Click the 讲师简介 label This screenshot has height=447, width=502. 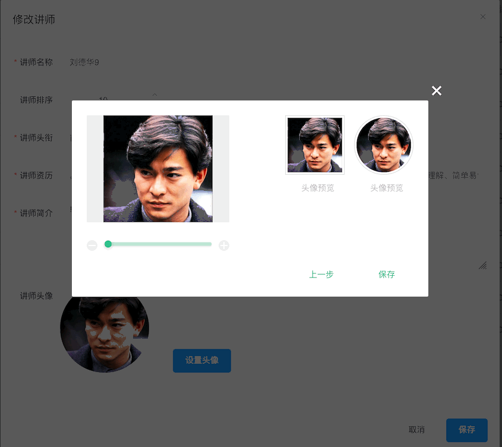(36, 213)
